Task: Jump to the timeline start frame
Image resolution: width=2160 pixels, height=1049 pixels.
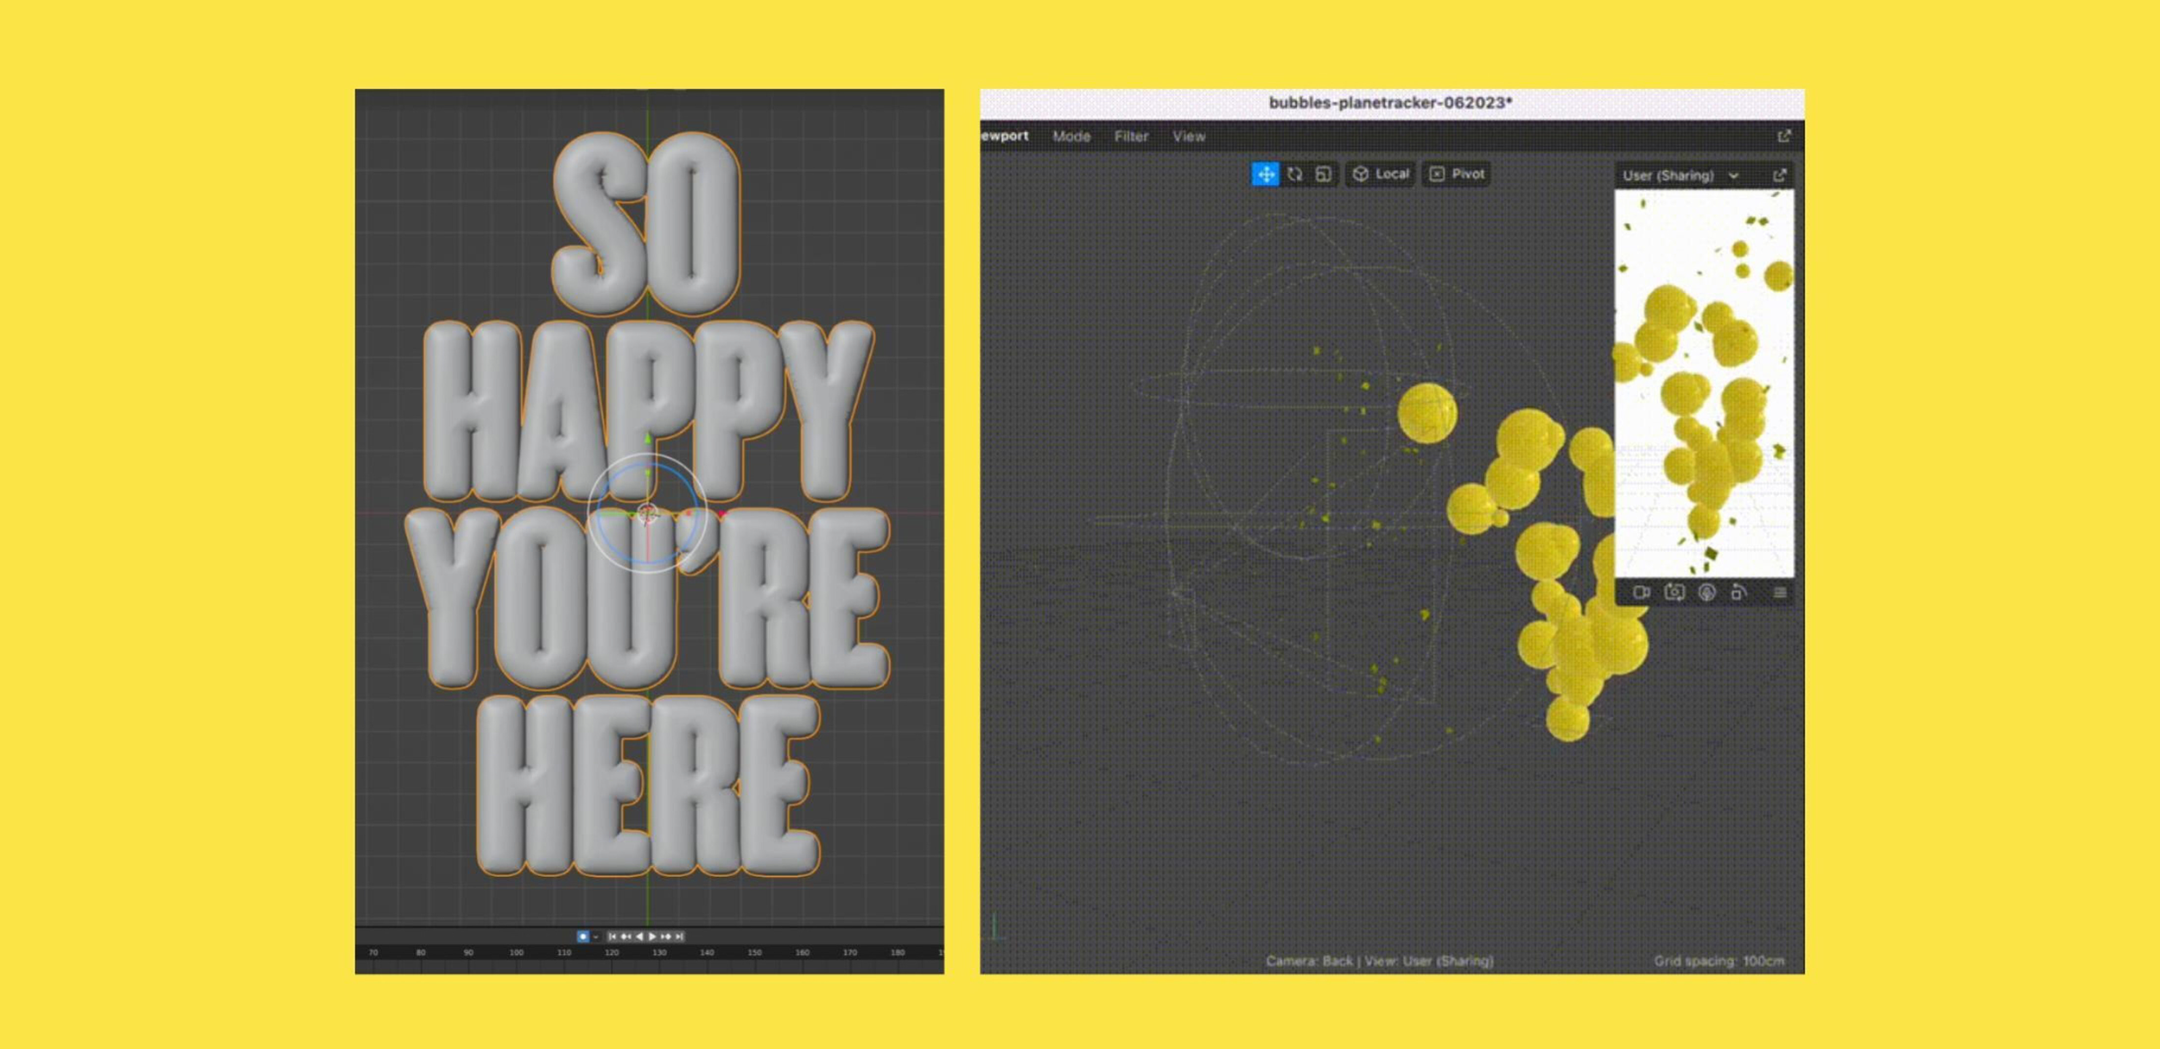Action: click(612, 937)
